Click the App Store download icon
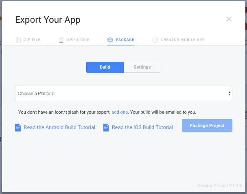Image resolution: width=247 pixels, height=194 pixels. [61, 40]
